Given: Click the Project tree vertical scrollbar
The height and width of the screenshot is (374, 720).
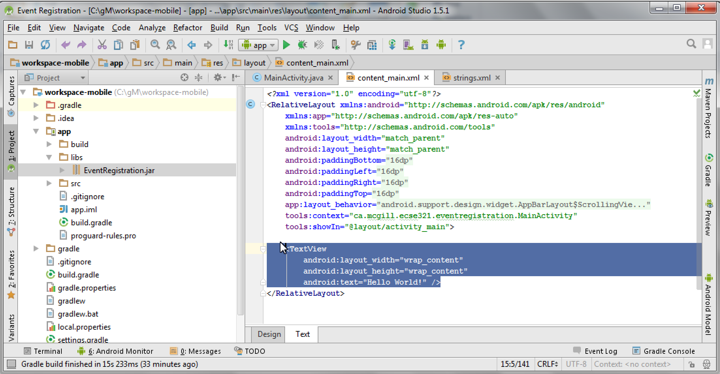Looking at the screenshot, I should coord(241,196).
